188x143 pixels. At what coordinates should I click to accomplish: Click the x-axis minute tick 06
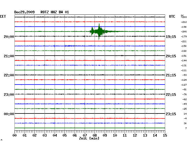coord(75,135)
